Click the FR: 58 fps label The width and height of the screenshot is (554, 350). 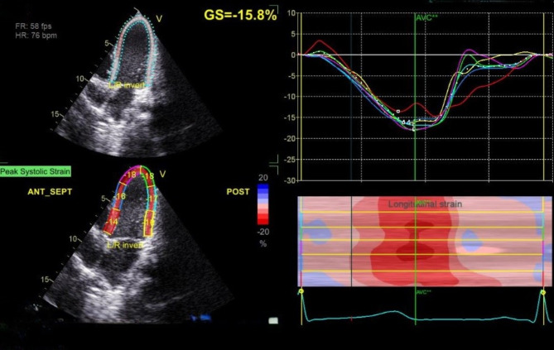(33, 26)
